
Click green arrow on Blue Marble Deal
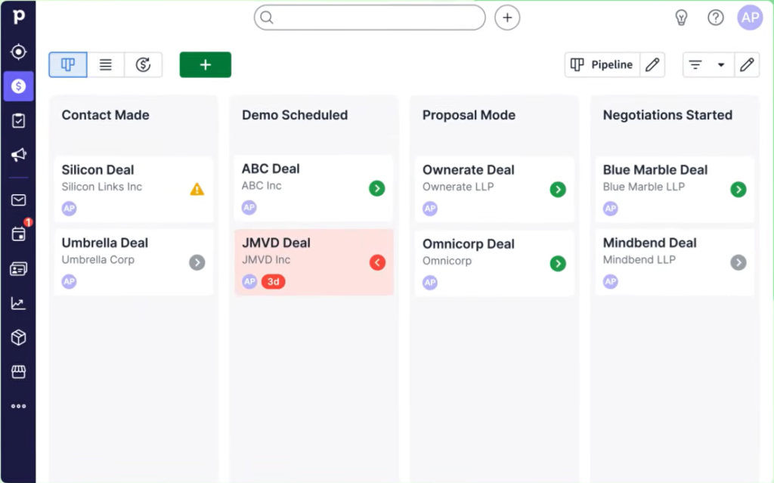tap(738, 189)
